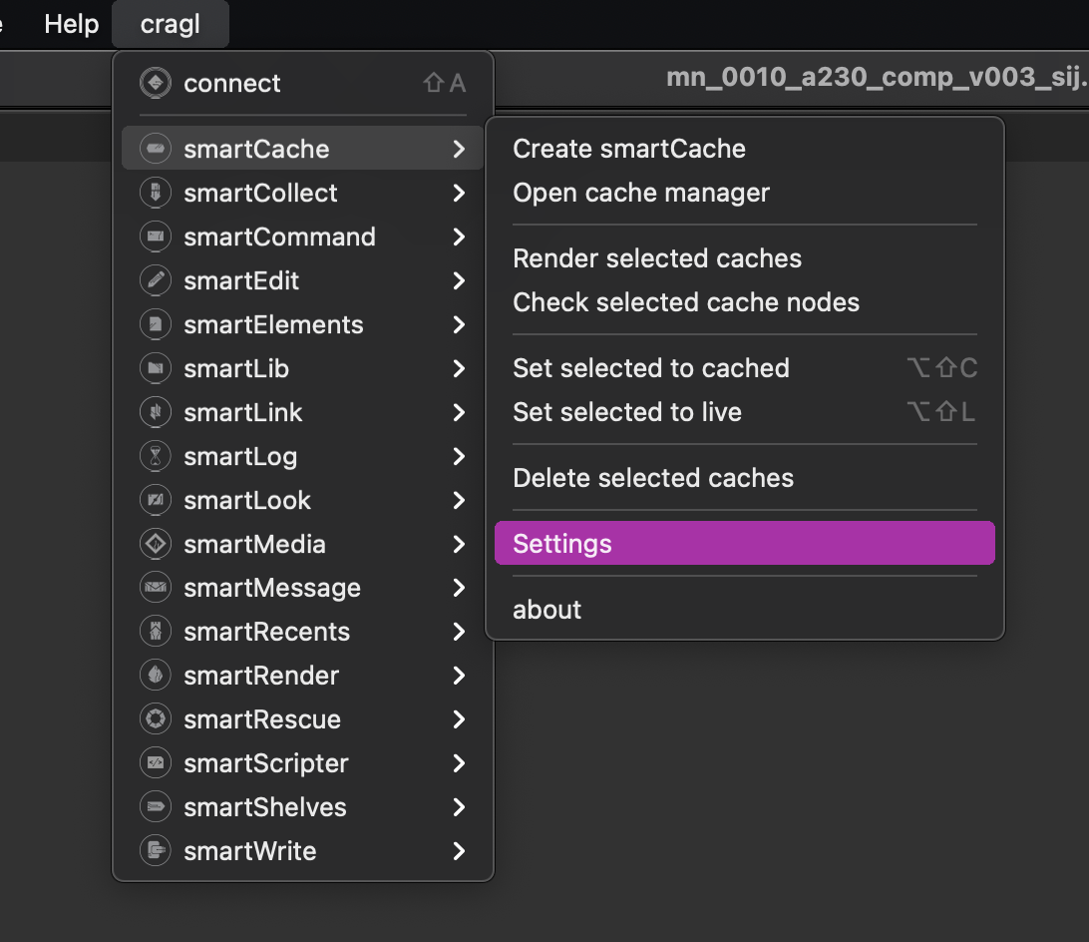This screenshot has width=1089, height=942.
Task: Expand the smartLib submenu arrow
Action: tap(459, 369)
